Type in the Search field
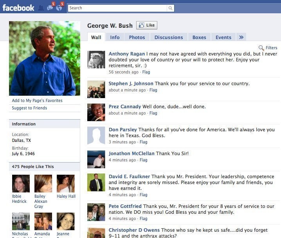 point(117,8)
